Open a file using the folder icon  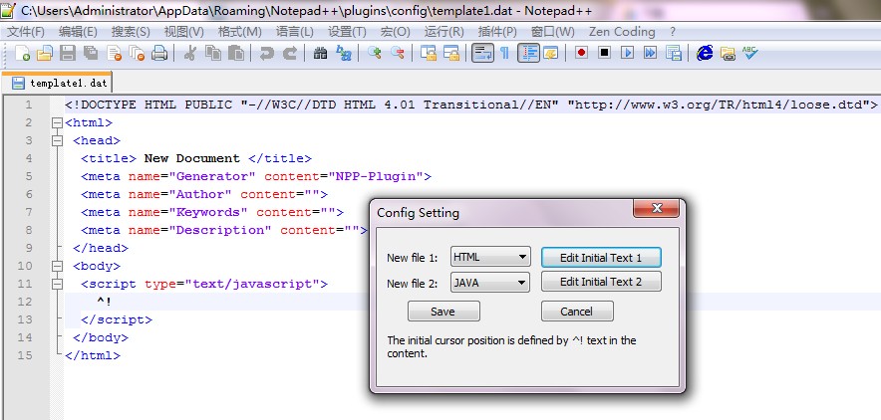point(45,54)
